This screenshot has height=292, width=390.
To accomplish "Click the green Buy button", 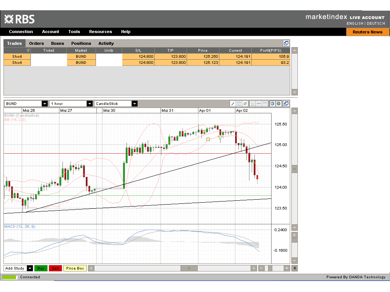I will [41, 268].
